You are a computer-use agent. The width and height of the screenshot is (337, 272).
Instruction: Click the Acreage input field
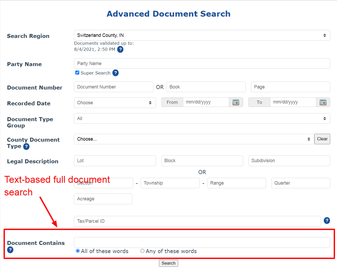click(x=103, y=199)
